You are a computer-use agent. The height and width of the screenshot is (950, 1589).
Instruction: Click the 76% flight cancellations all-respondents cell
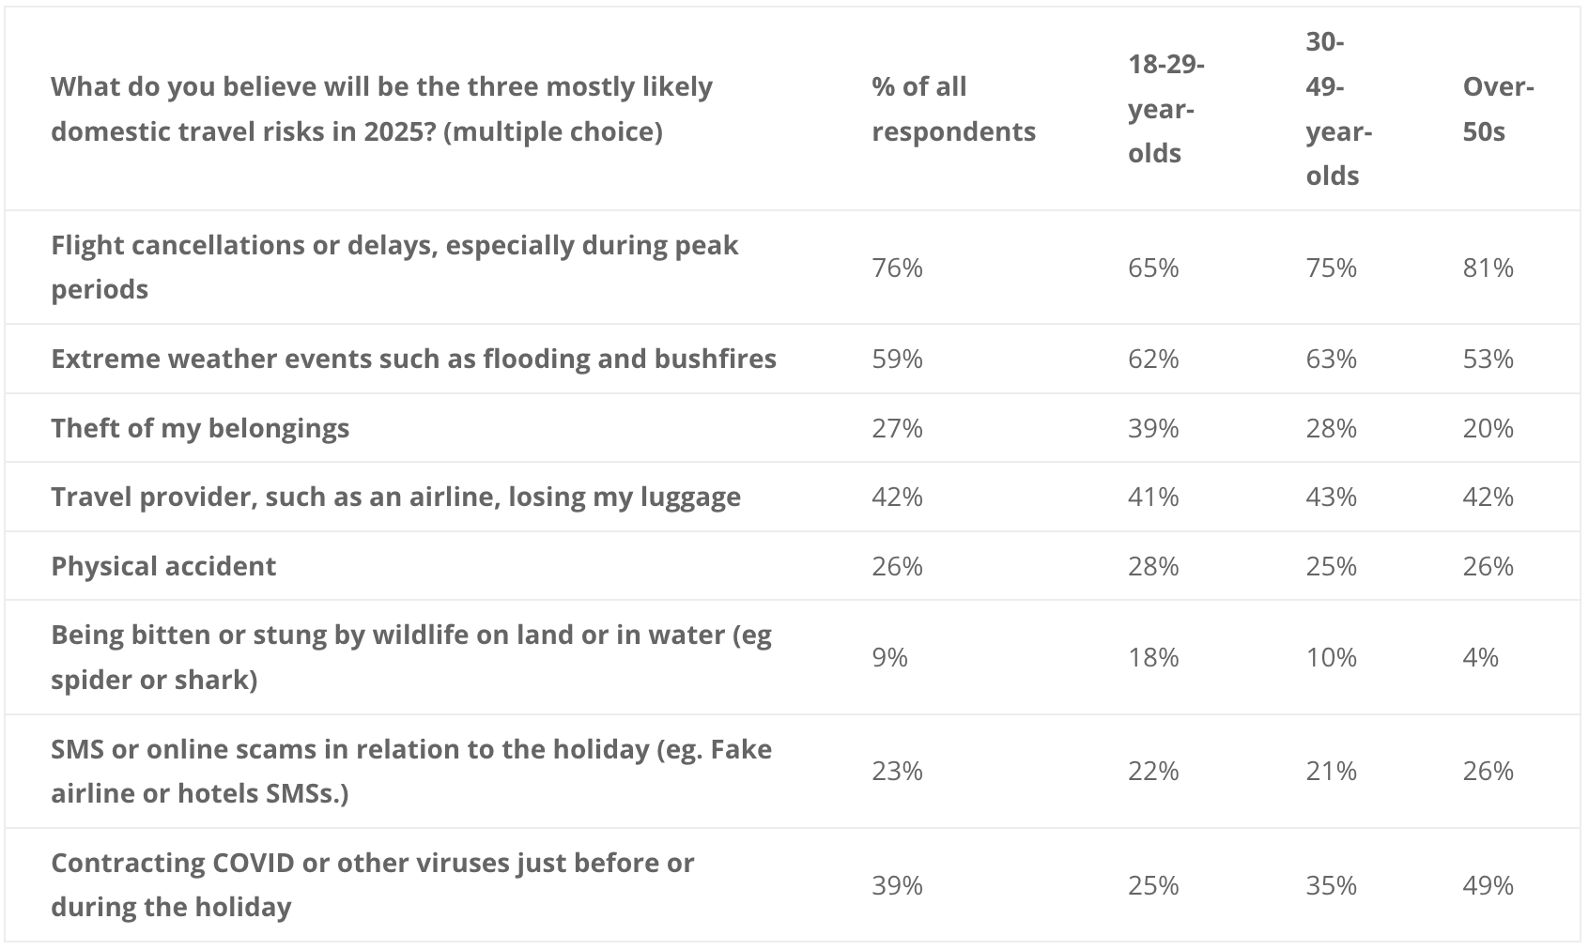897,268
